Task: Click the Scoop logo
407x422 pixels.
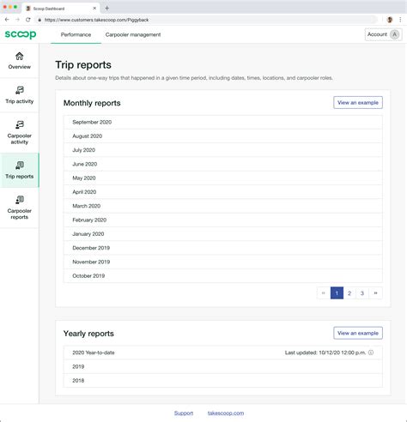Action: click(21, 34)
